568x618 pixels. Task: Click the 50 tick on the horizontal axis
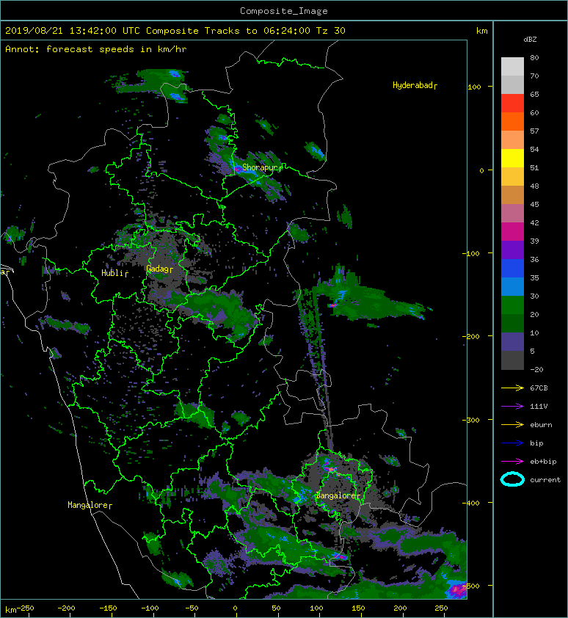[x=277, y=608]
